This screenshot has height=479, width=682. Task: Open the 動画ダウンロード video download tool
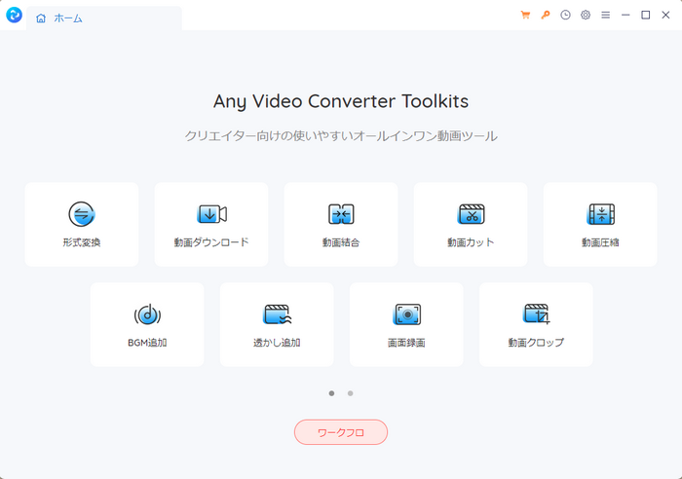(211, 224)
